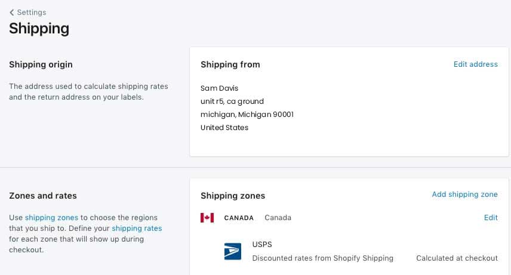Viewport: 511px width, 275px height.
Task: Click the United States address line
Action: 224,128
